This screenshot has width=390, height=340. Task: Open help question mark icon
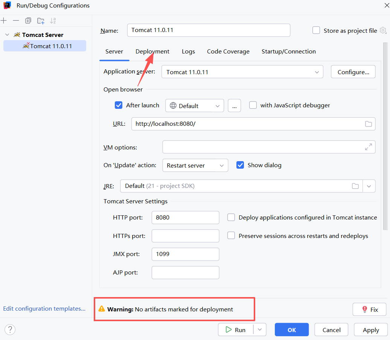tap(10, 329)
